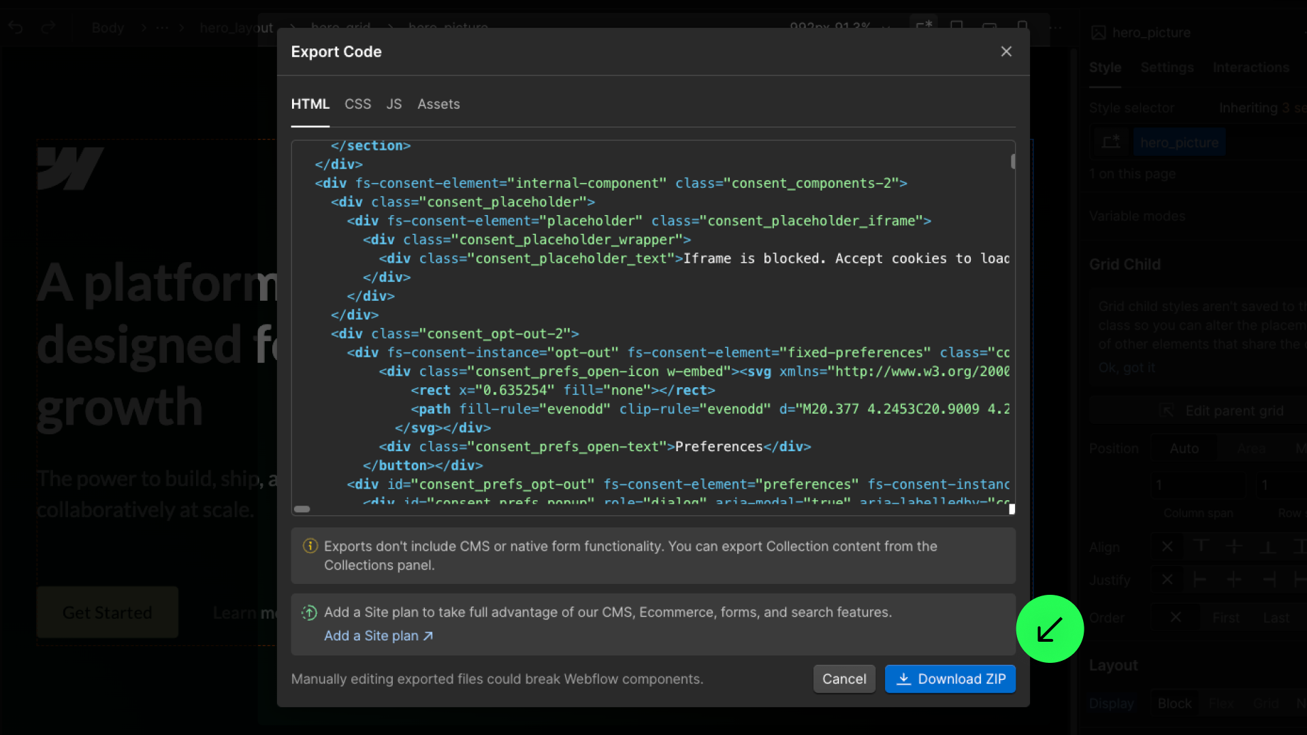
Task: Clear Align setting with X icon
Action: [x=1167, y=546]
